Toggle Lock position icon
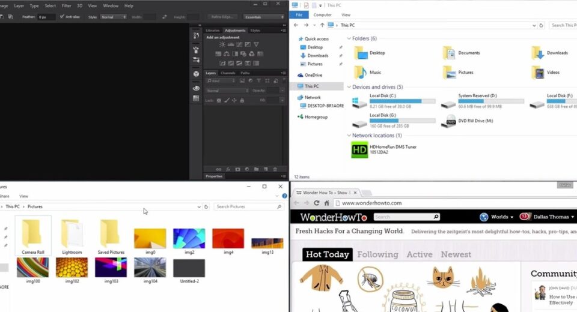577x312 pixels. click(x=234, y=100)
